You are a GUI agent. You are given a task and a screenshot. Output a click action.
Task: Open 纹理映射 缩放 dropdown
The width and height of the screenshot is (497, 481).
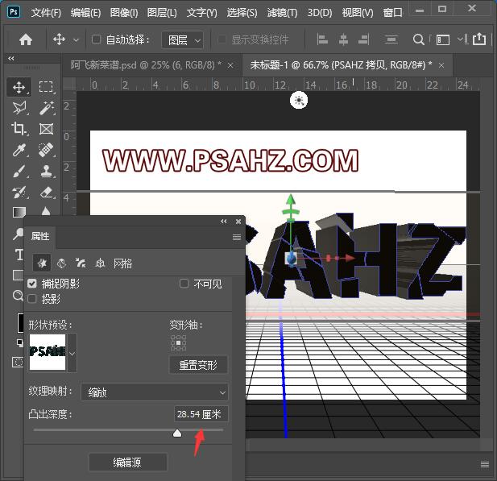pyautogui.click(x=155, y=392)
